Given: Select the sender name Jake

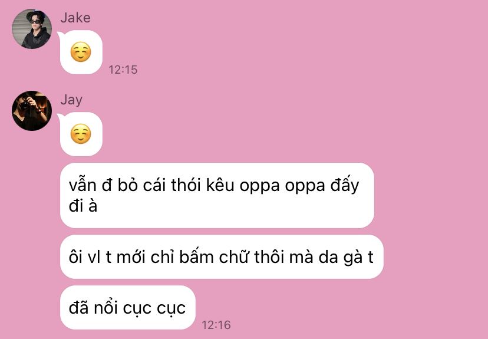Looking at the screenshot, I should pyautogui.click(x=75, y=18).
